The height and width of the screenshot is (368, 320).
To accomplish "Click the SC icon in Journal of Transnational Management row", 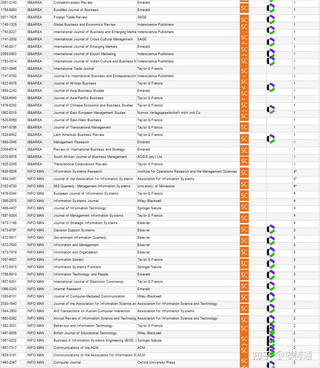I will [244, 127].
